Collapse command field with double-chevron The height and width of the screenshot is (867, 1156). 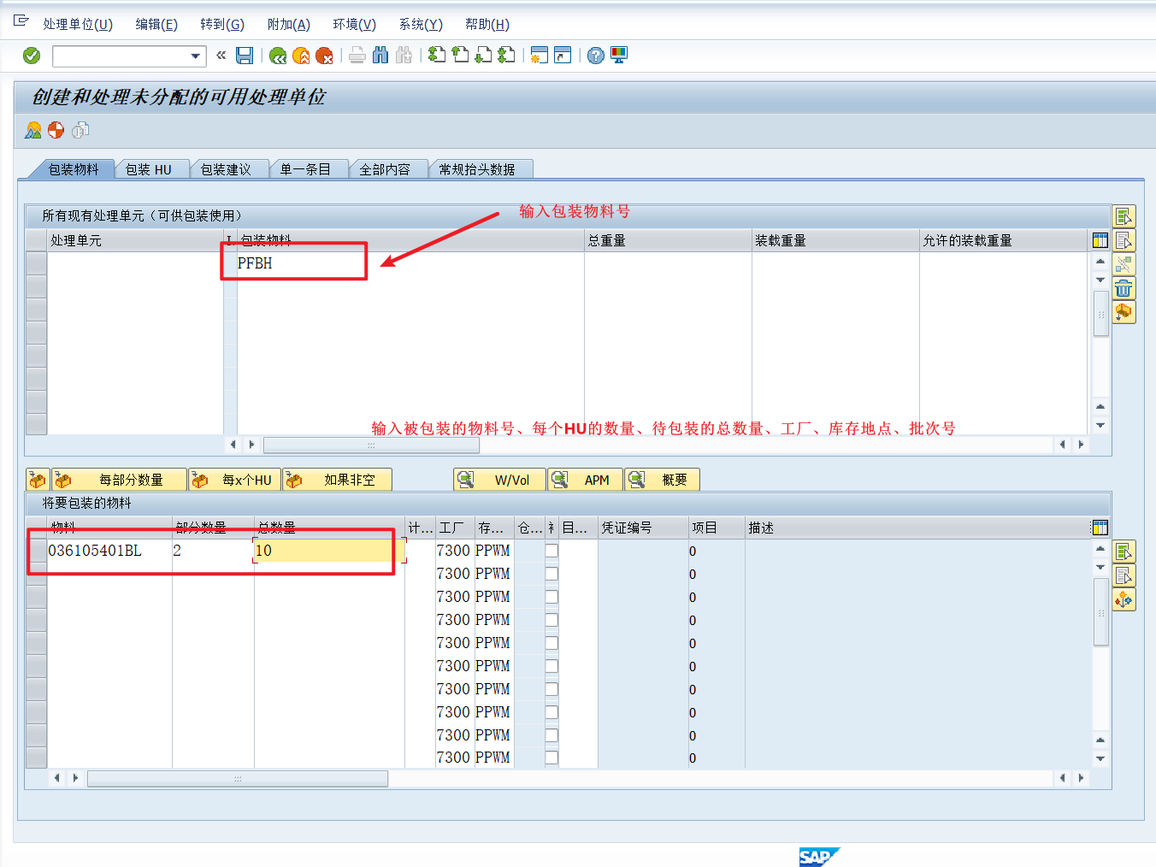221,56
